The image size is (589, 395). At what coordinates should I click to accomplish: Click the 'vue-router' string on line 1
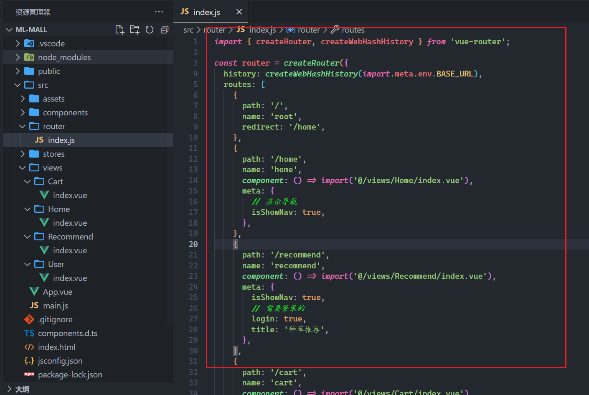(478, 42)
